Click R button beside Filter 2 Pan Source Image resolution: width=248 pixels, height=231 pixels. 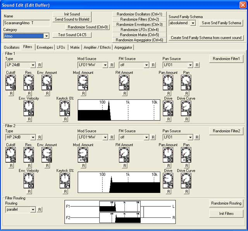click(x=197, y=137)
